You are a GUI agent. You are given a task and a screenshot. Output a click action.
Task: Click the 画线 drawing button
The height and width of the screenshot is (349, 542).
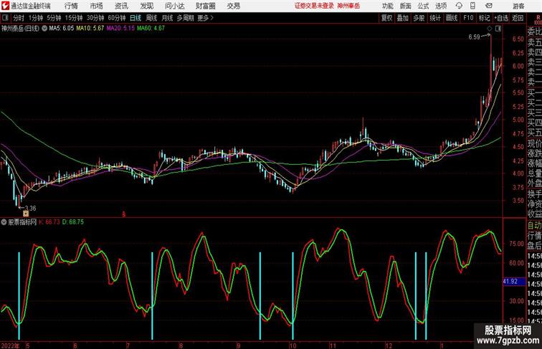tap(452, 18)
